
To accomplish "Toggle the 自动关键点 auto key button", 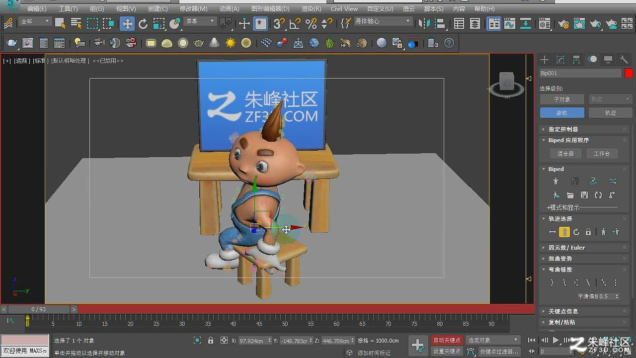I will [x=447, y=340].
